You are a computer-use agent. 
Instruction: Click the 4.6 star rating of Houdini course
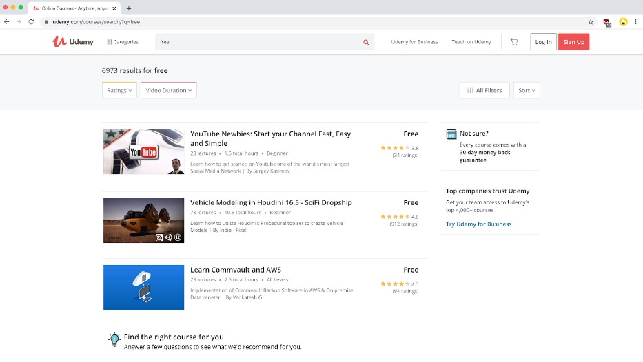(x=400, y=217)
